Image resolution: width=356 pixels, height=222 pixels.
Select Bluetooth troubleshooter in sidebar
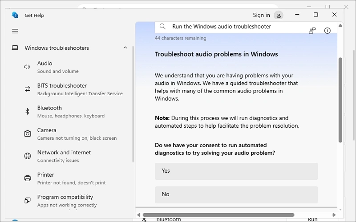[x=74, y=112]
